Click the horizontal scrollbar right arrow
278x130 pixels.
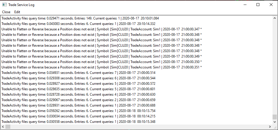(x=270, y=127)
